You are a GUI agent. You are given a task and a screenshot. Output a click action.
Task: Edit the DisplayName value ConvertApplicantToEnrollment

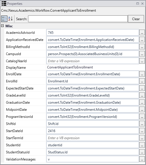pyautogui.click(x=95, y=67)
